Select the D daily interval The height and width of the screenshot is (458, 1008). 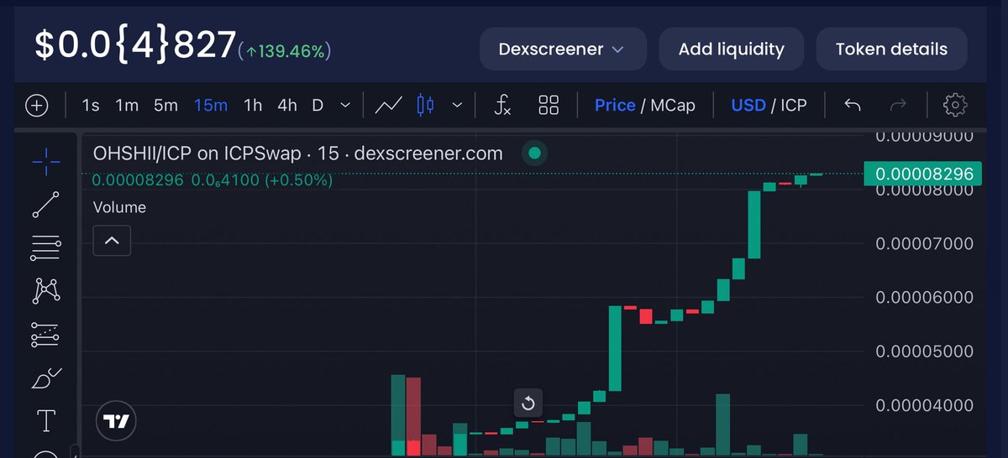tap(318, 106)
